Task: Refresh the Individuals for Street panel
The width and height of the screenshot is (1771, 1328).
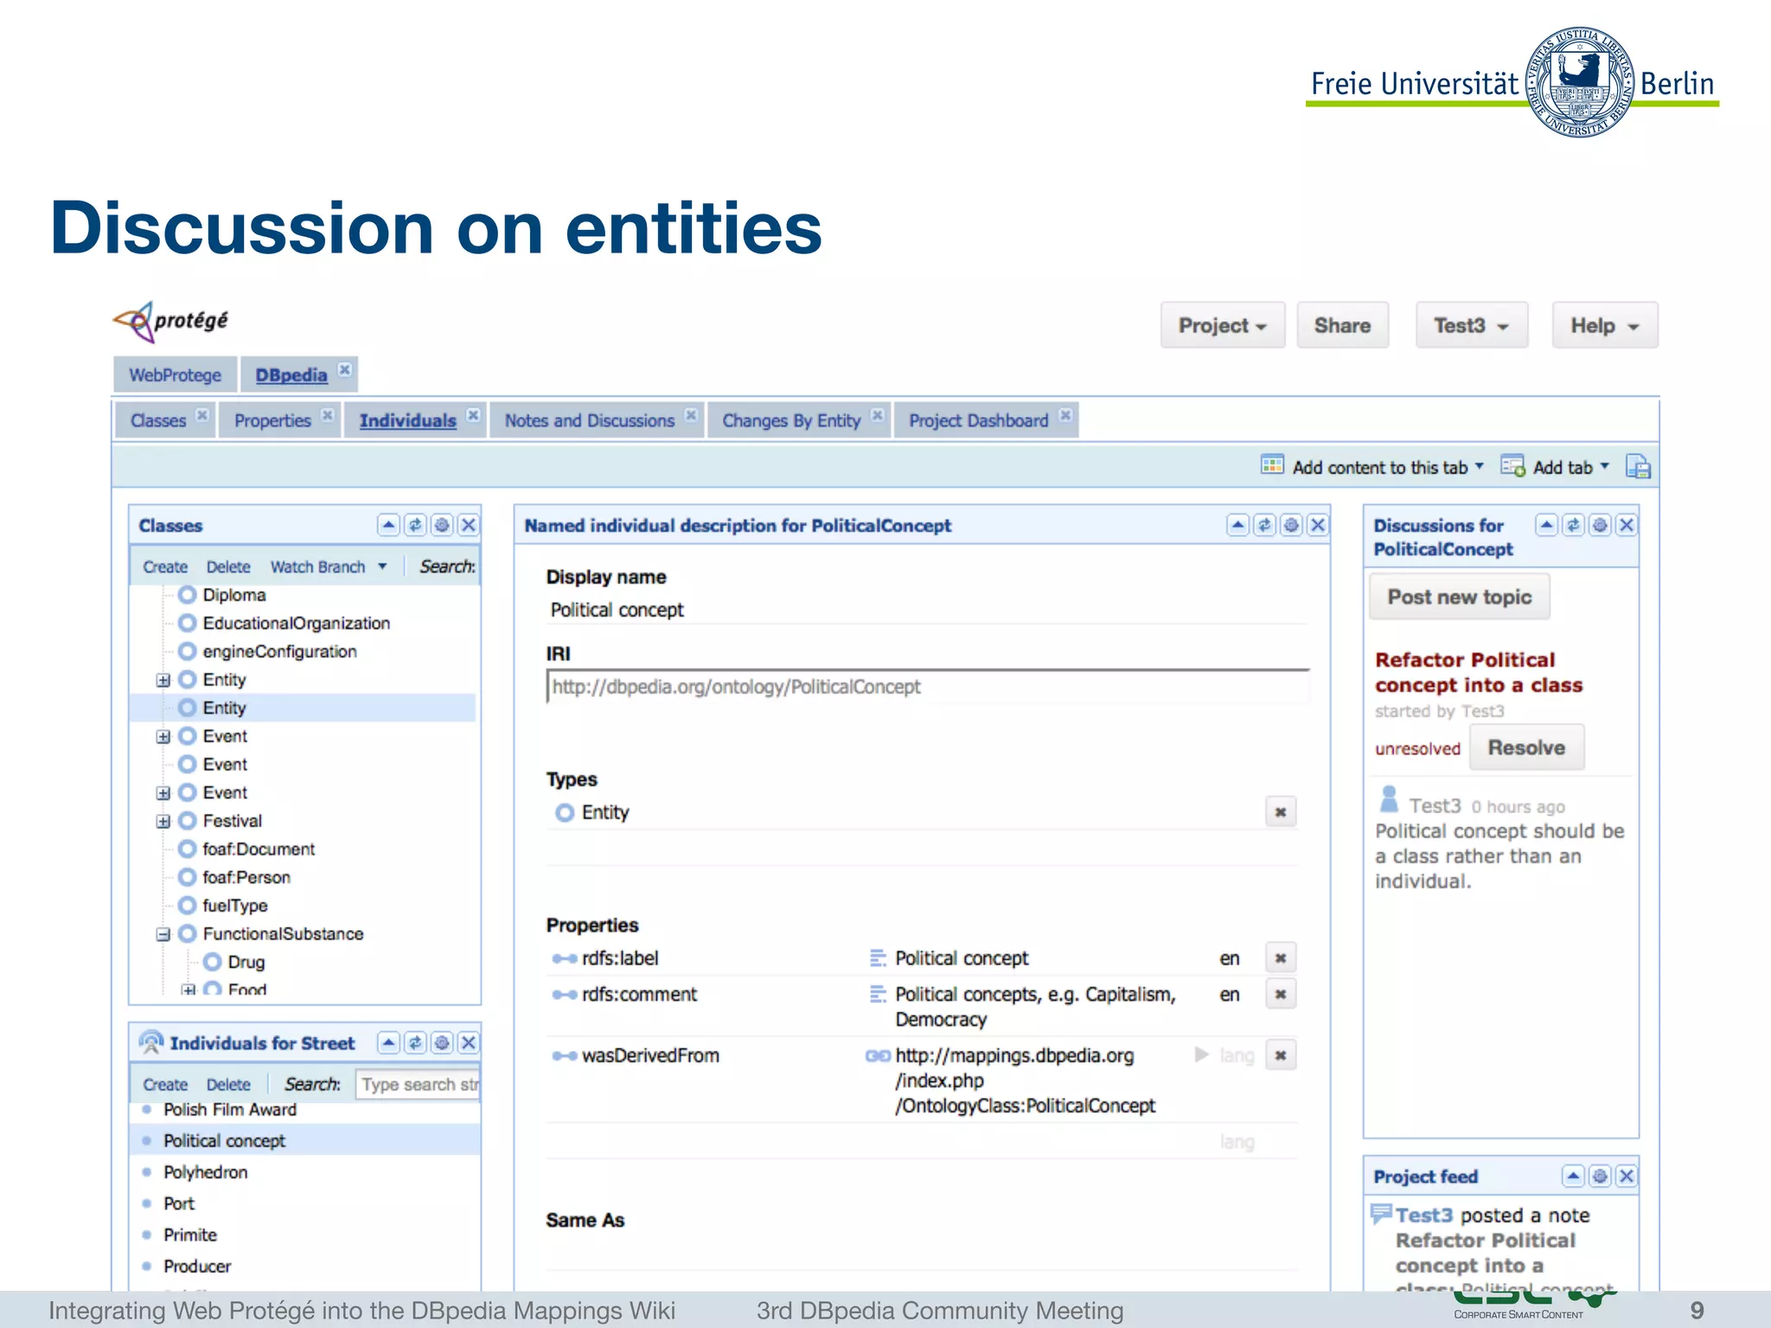Action: [416, 1043]
